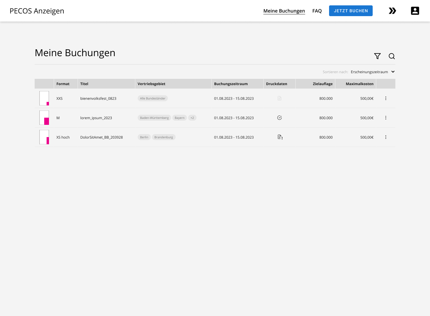Viewport: 430px width, 316px height.
Task: Click the Brandenburg region tag
Action: tap(164, 137)
